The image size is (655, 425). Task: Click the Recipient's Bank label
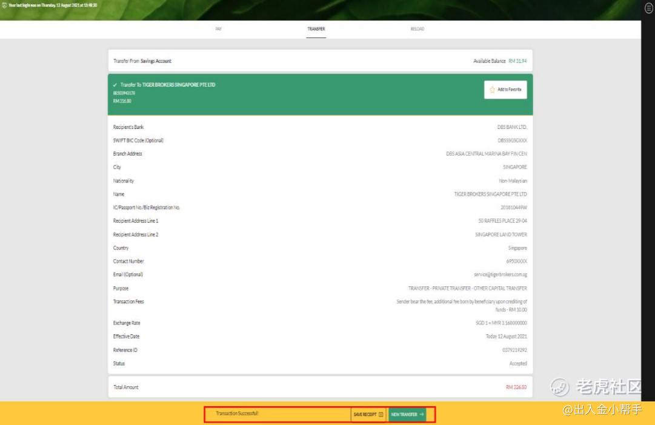coord(128,127)
